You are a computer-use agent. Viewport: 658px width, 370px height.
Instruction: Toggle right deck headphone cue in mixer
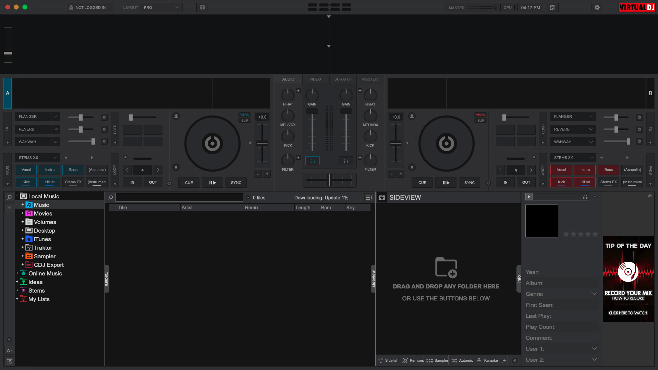[346, 161]
